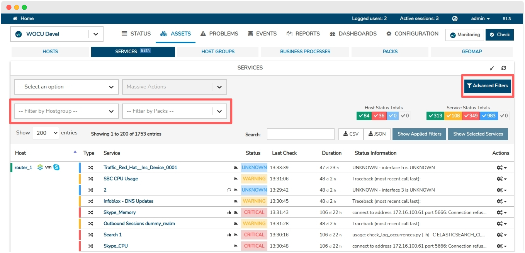Switch to the HOST GROUPS tab

(x=218, y=52)
